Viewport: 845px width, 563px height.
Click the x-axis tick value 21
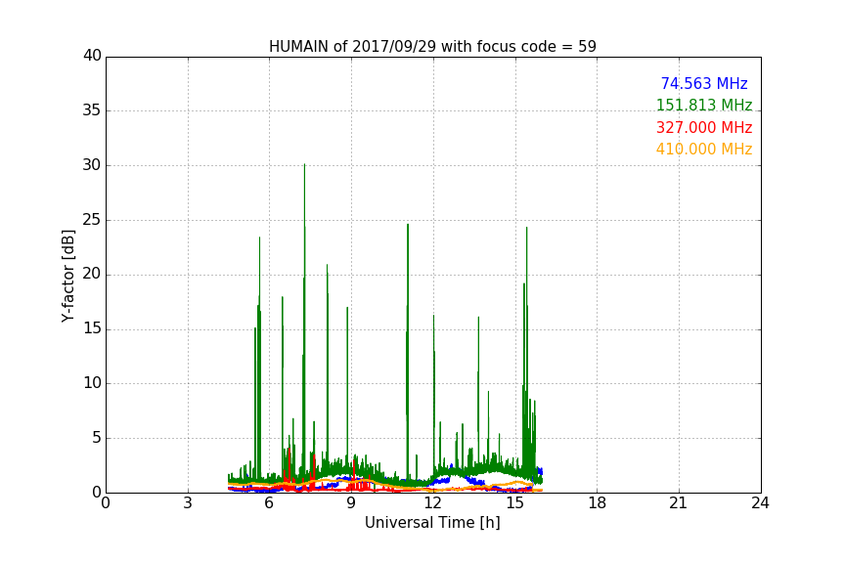click(679, 503)
